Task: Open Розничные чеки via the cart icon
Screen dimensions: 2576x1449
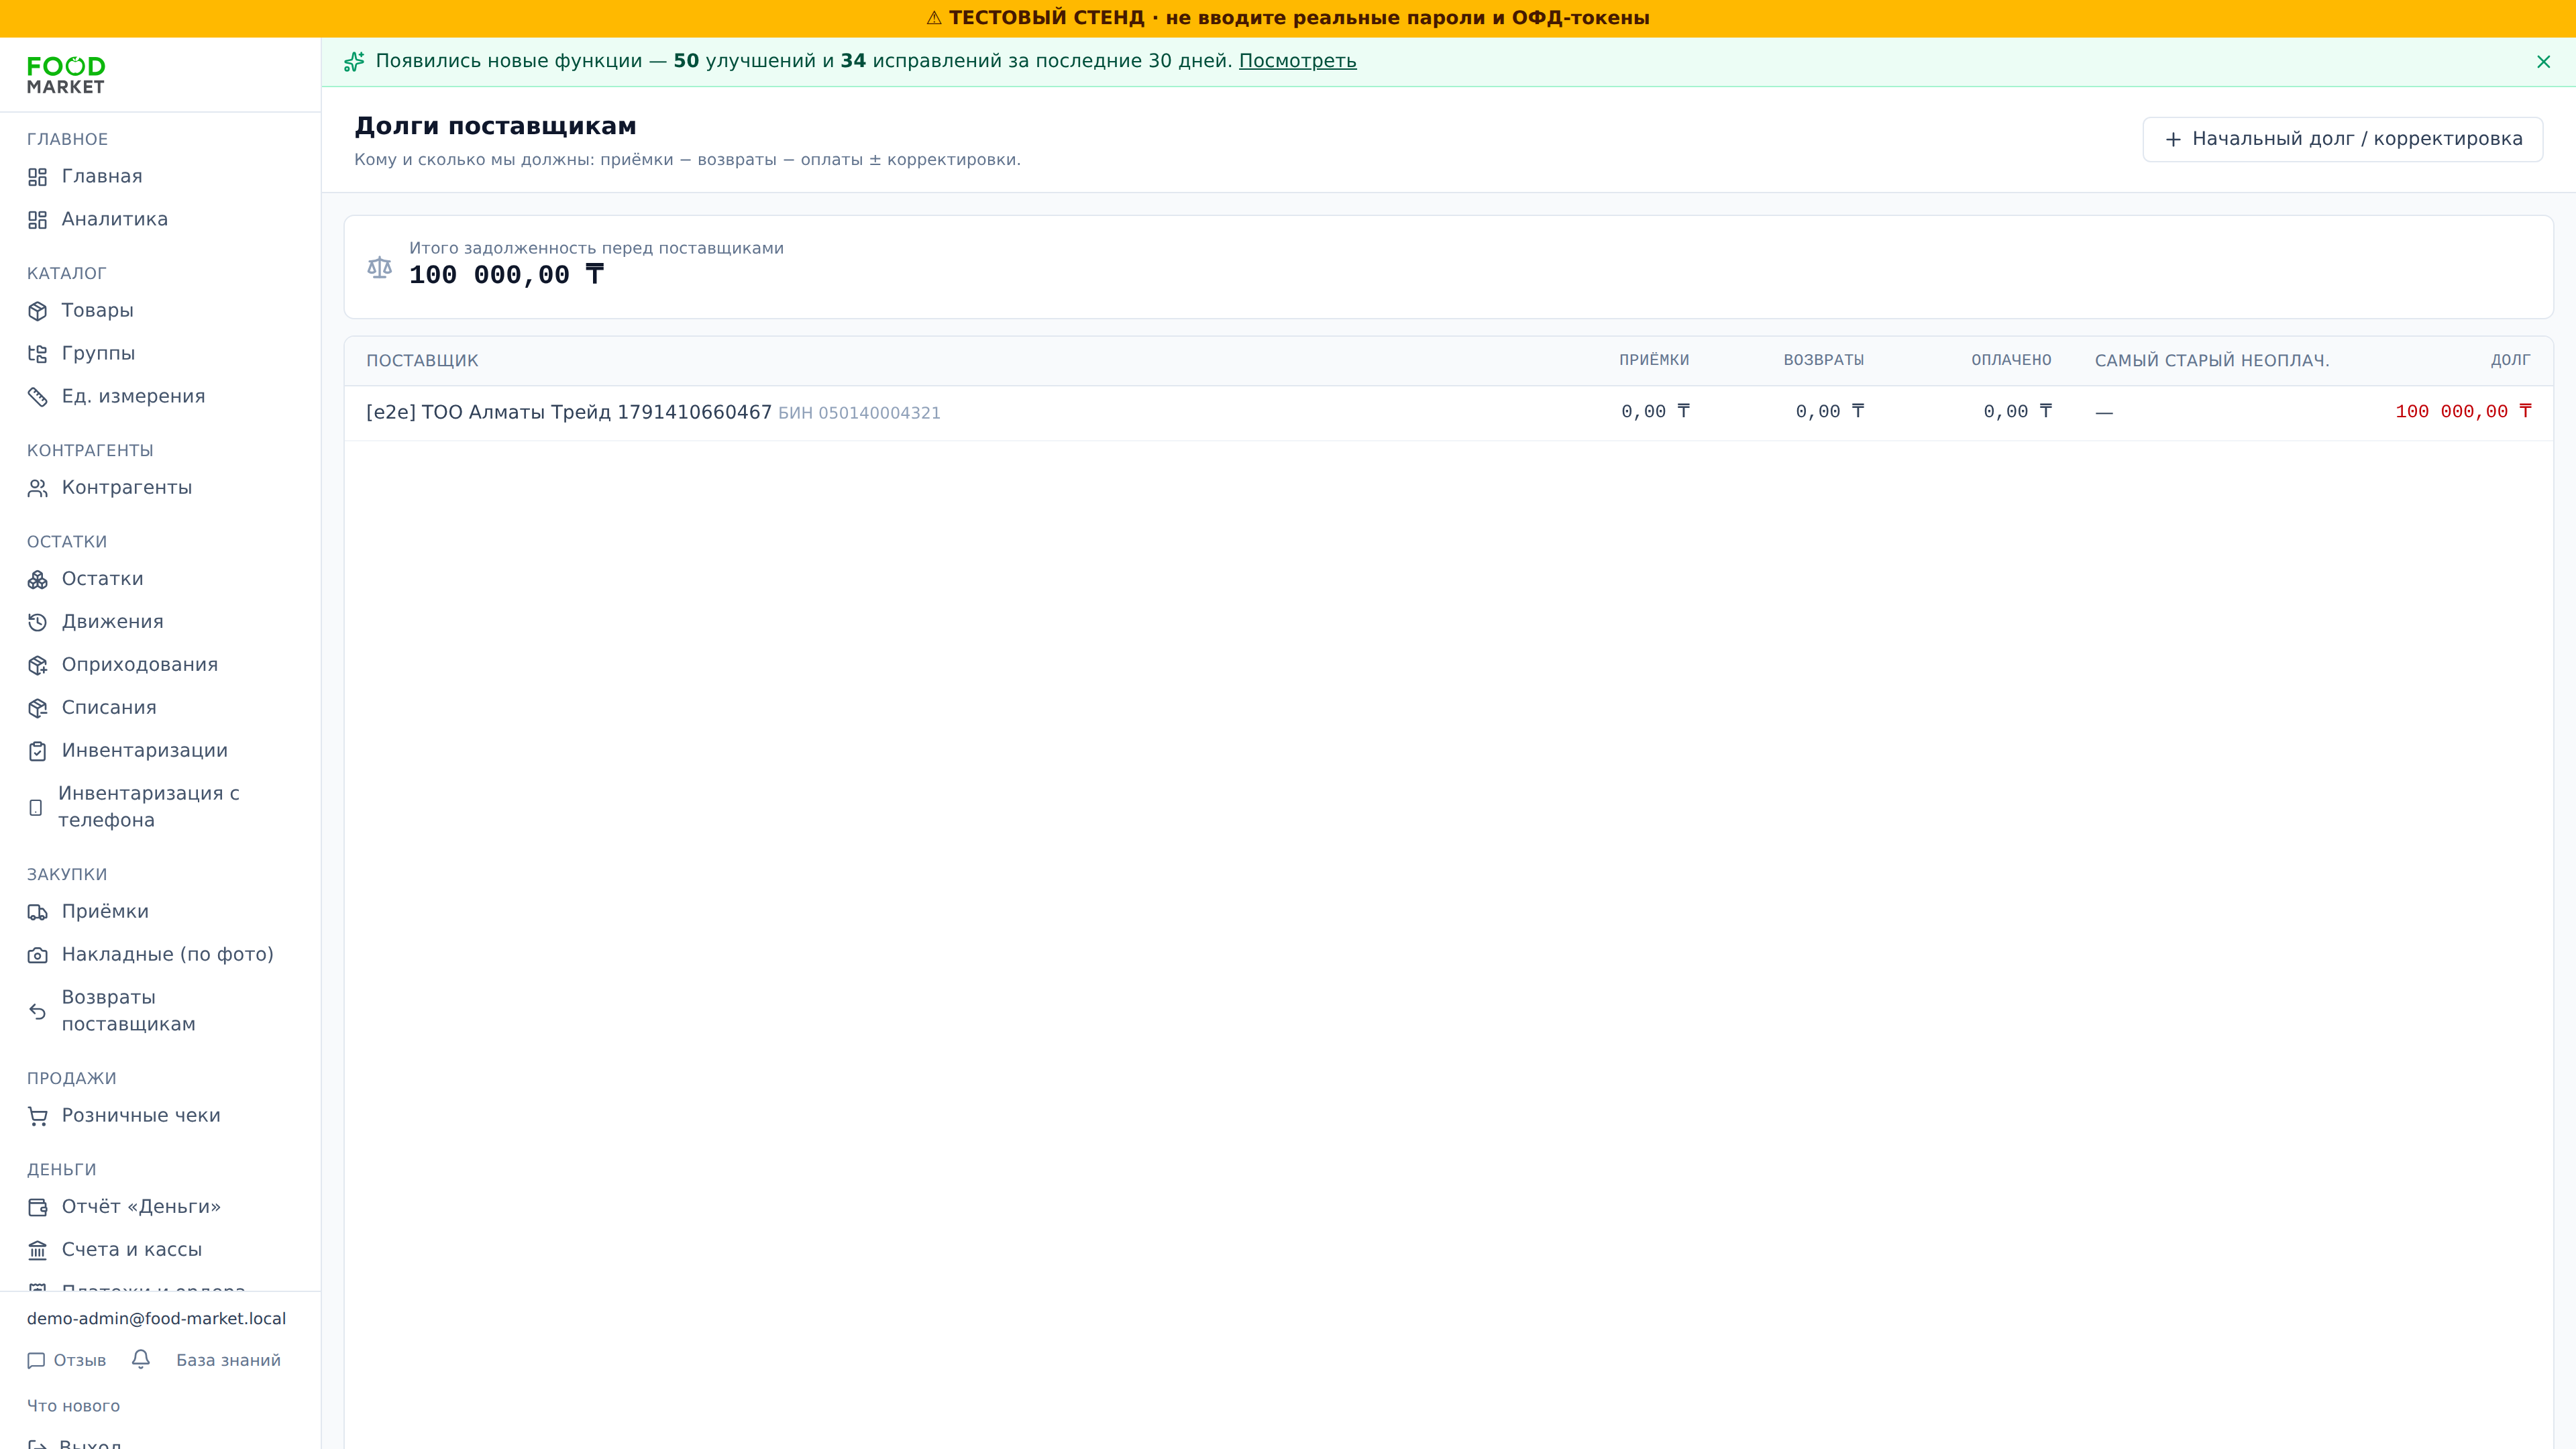Action: tap(38, 1116)
